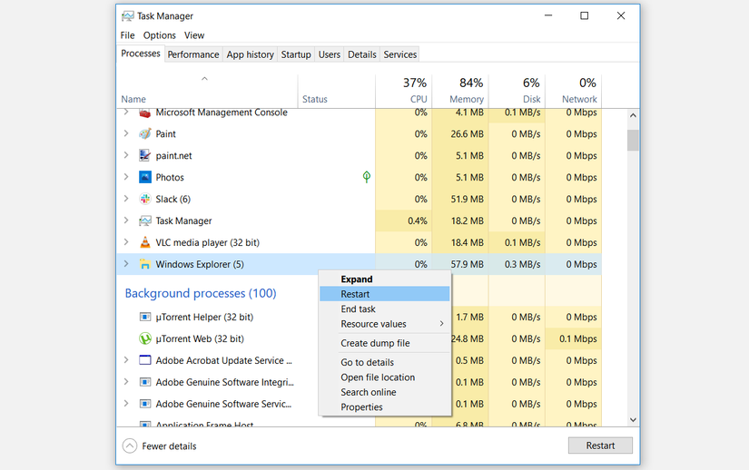Viewport: 749px width, 470px height.
Task: Switch to the Details tab
Action: click(x=362, y=54)
